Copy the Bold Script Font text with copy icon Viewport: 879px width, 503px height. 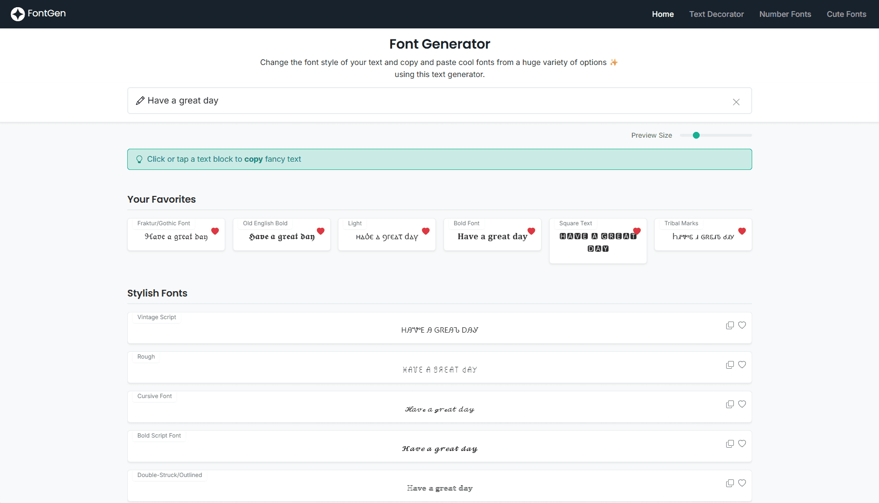730,444
